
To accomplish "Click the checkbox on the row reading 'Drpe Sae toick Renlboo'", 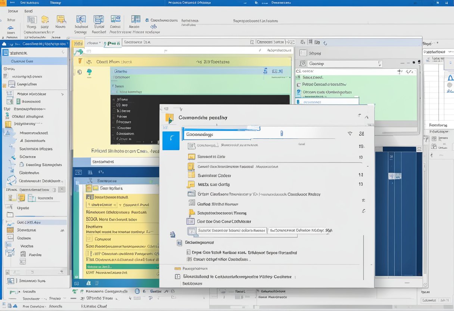I will point(189,252).
